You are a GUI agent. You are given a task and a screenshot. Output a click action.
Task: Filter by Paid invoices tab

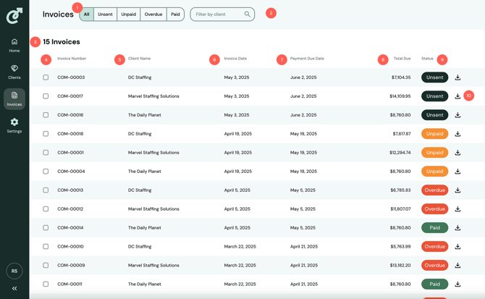(x=175, y=14)
